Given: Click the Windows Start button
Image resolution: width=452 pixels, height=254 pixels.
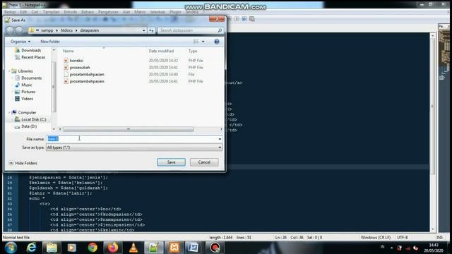Looking at the screenshot, I should pos(11,248).
